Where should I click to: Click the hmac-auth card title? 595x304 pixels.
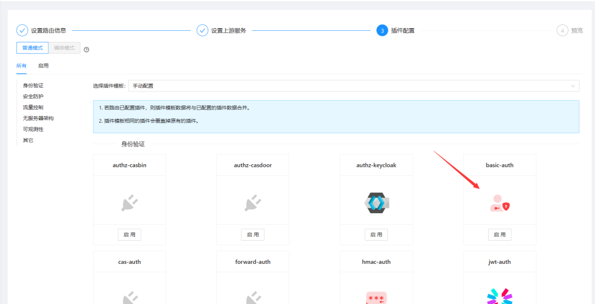[x=376, y=262]
